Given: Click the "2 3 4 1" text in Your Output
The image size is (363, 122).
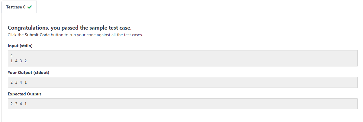Looking at the screenshot, I should coord(19,82).
